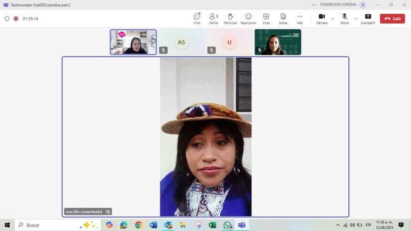This screenshot has height=231, width=411.
Task: Expand camera options chevron
Action: pos(332,19)
